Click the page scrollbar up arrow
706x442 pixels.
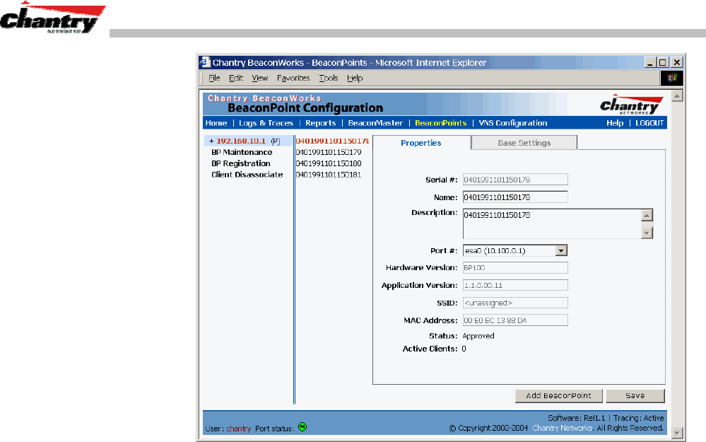[x=677, y=96]
